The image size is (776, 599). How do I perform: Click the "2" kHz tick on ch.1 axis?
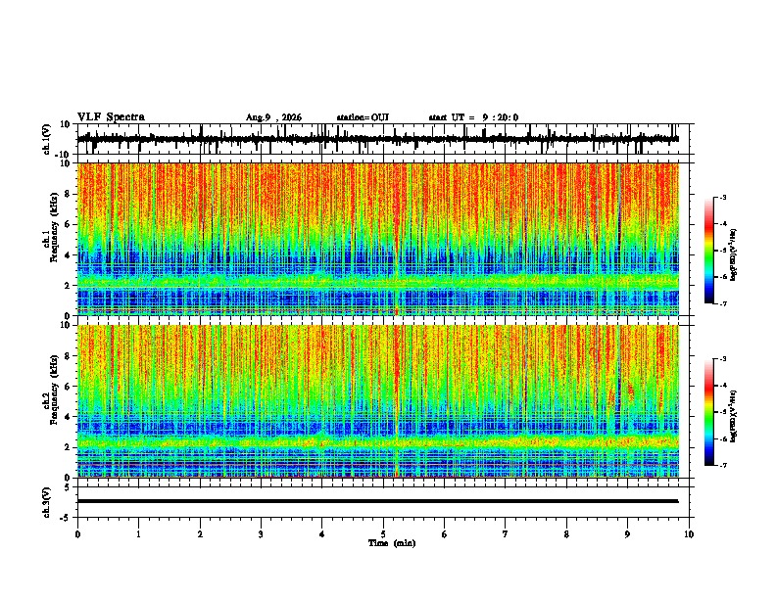click(x=68, y=285)
